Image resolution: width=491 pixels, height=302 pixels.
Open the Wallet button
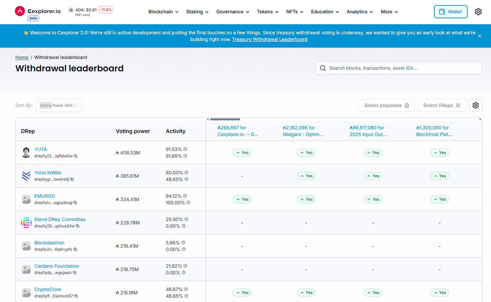451,11
